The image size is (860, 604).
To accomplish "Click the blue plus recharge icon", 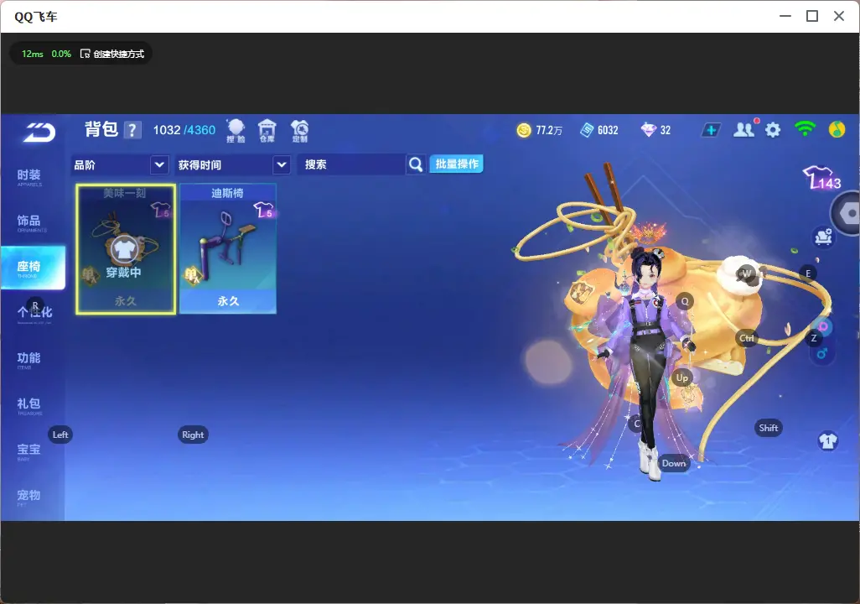I will click(x=711, y=130).
